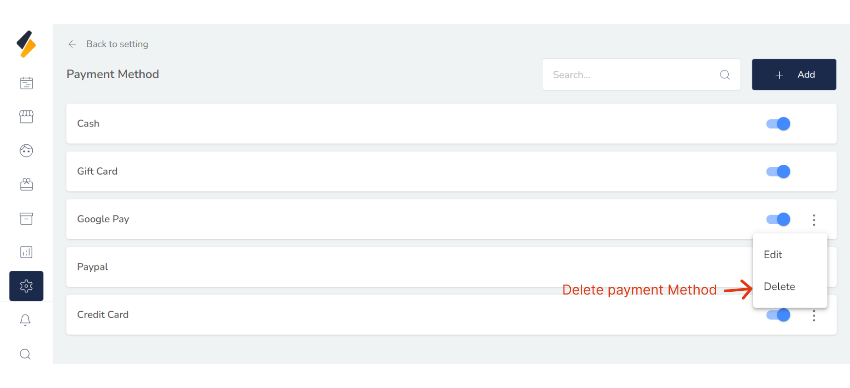Screen dimensions: 850x388
Task: Select the store icon in the sidebar
Action: [26, 117]
